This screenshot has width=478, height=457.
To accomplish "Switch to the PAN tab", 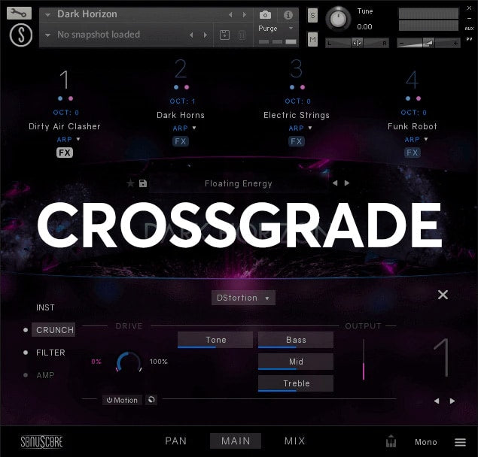I will (176, 441).
